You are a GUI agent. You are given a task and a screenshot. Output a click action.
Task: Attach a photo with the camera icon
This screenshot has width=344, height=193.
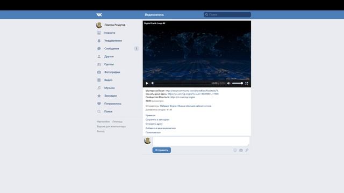point(241,150)
